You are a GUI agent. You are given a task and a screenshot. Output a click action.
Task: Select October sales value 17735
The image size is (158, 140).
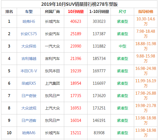tap(76, 96)
